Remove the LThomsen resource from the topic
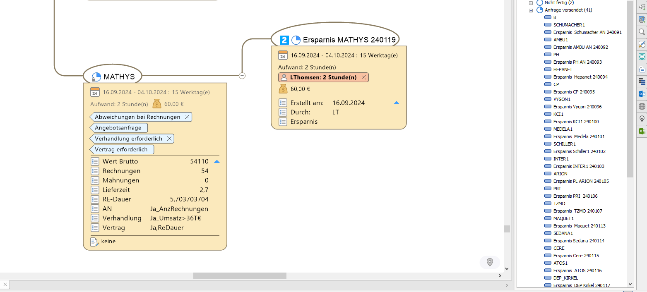The height and width of the screenshot is (292, 647). [x=363, y=77]
